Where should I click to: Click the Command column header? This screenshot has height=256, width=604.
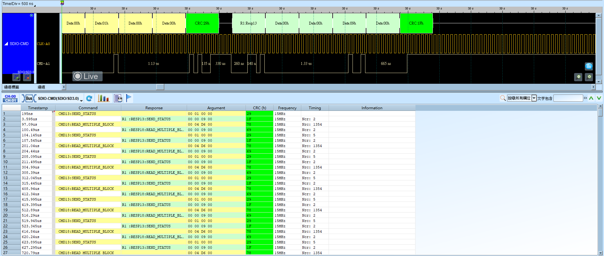coord(88,108)
